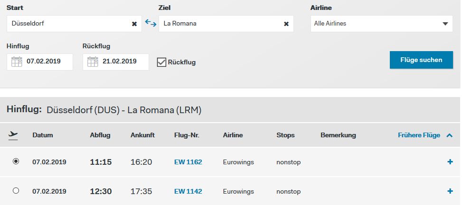The height and width of the screenshot is (205, 462).
Task: Click the departing airplane column icon
Action: coord(13,135)
